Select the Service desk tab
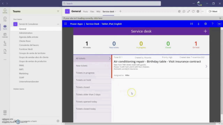This screenshot has width=223, height=125. click(108, 11)
